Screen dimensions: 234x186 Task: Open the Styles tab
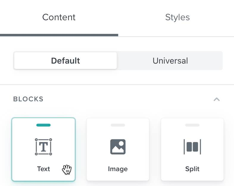(x=177, y=17)
